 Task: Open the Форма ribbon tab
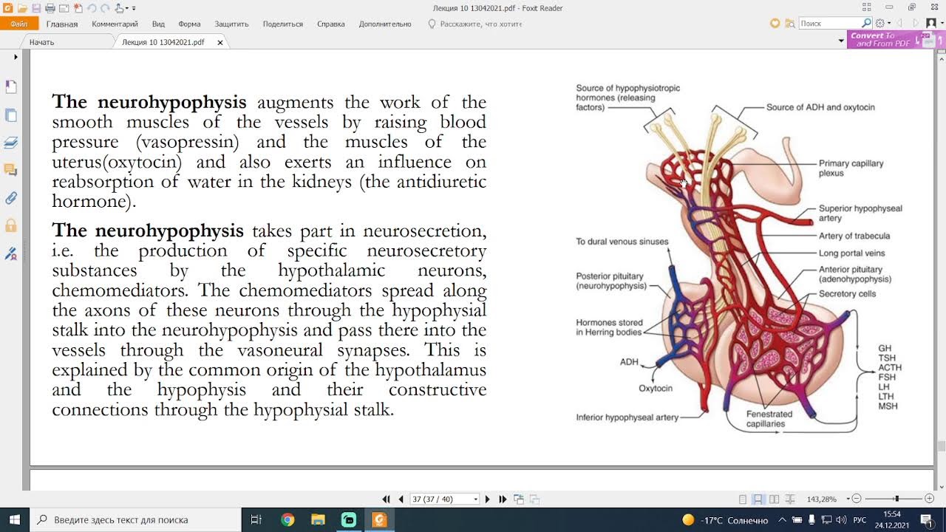pyautogui.click(x=189, y=24)
